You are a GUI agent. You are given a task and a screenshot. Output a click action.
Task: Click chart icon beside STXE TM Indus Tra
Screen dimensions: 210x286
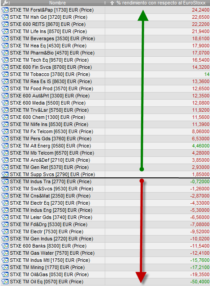5,181
